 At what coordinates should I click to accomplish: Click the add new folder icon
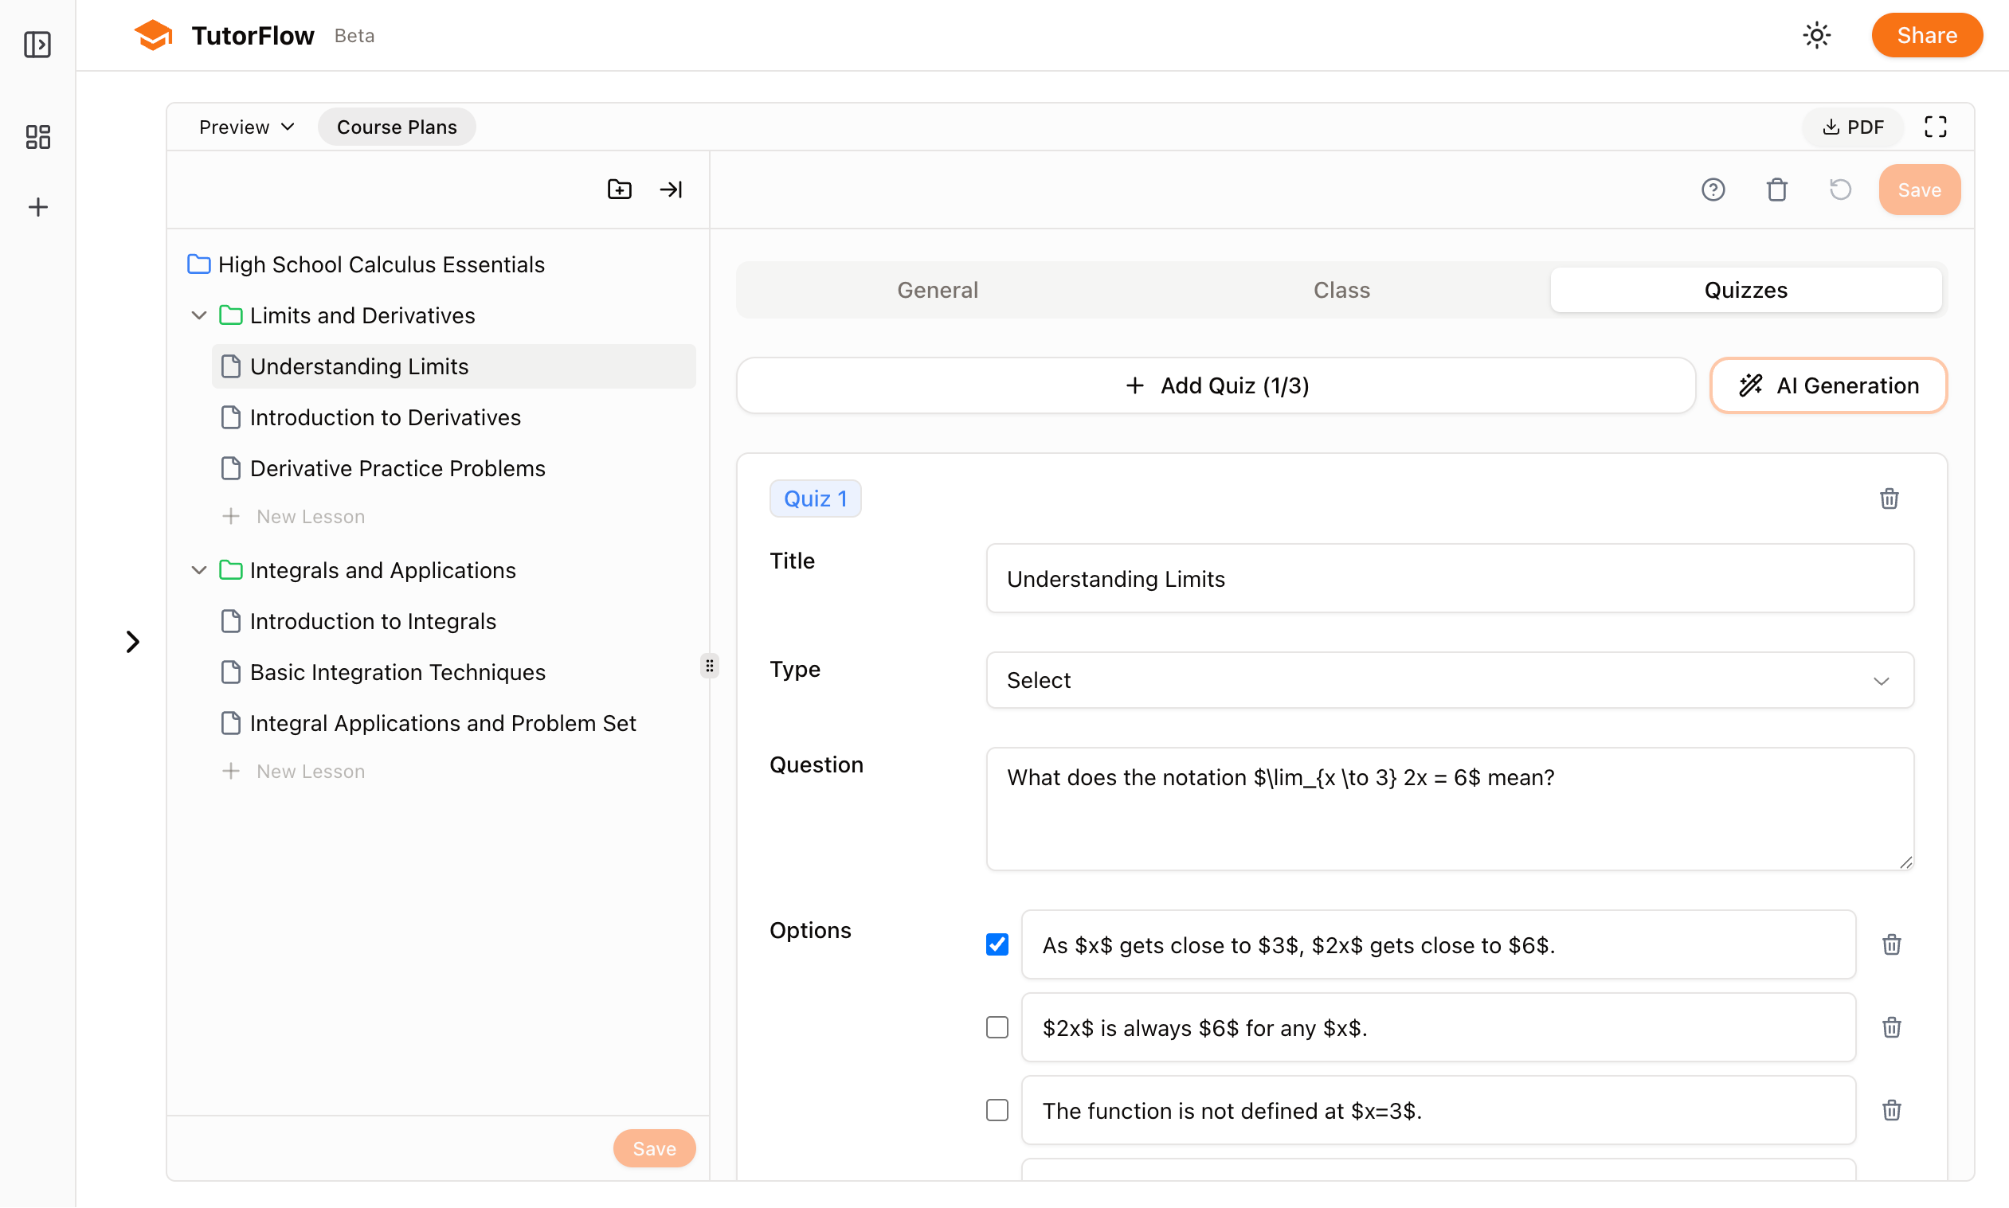click(x=619, y=190)
